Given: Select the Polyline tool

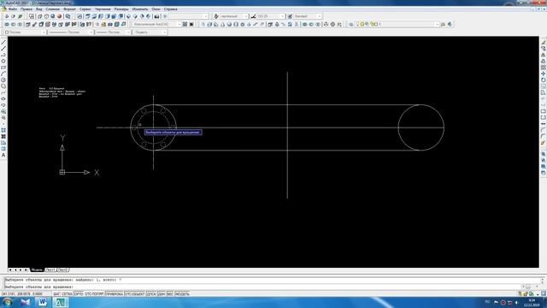Looking at the screenshot, I should pos(3,55).
